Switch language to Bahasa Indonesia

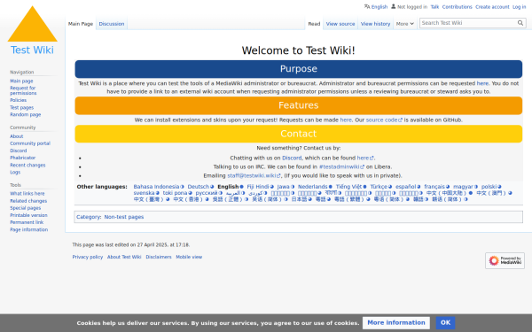pyautogui.click(x=156, y=187)
